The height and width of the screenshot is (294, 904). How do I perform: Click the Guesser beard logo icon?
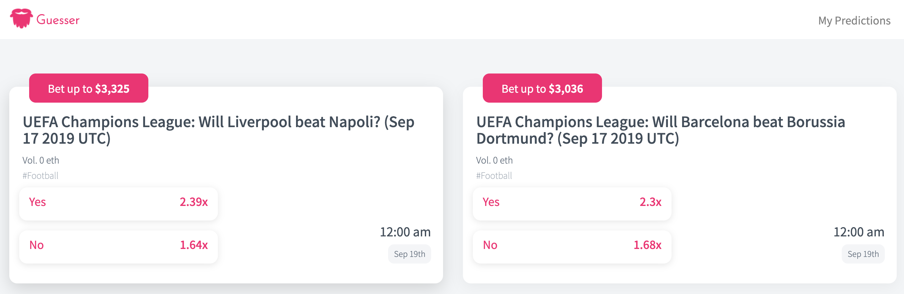pyautogui.click(x=22, y=19)
